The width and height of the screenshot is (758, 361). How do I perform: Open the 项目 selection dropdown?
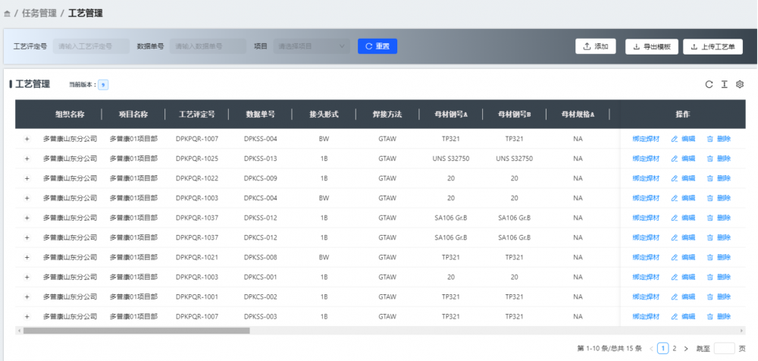311,46
